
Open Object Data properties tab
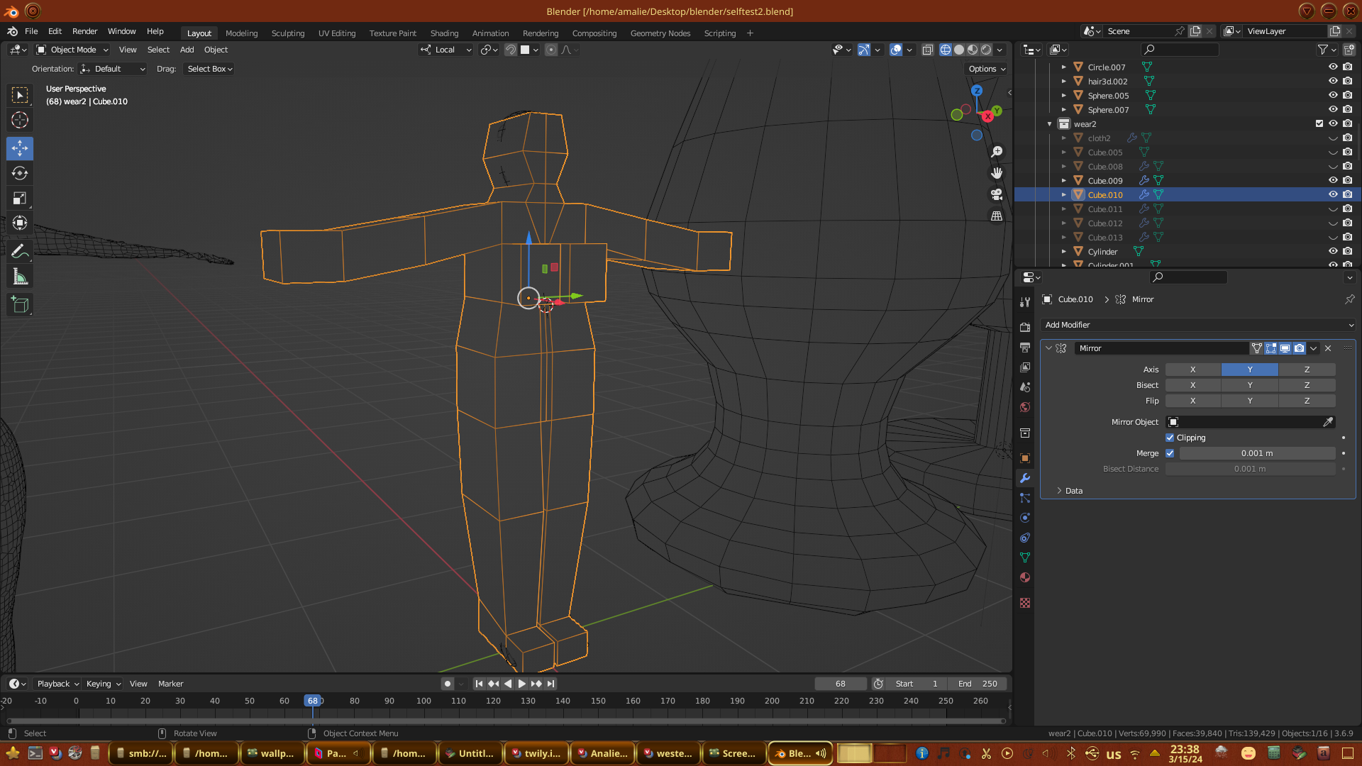coord(1025,557)
